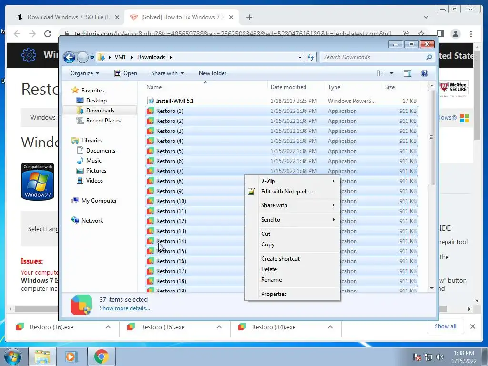
Task: Click Show all downloads button
Action: [x=446, y=326]
